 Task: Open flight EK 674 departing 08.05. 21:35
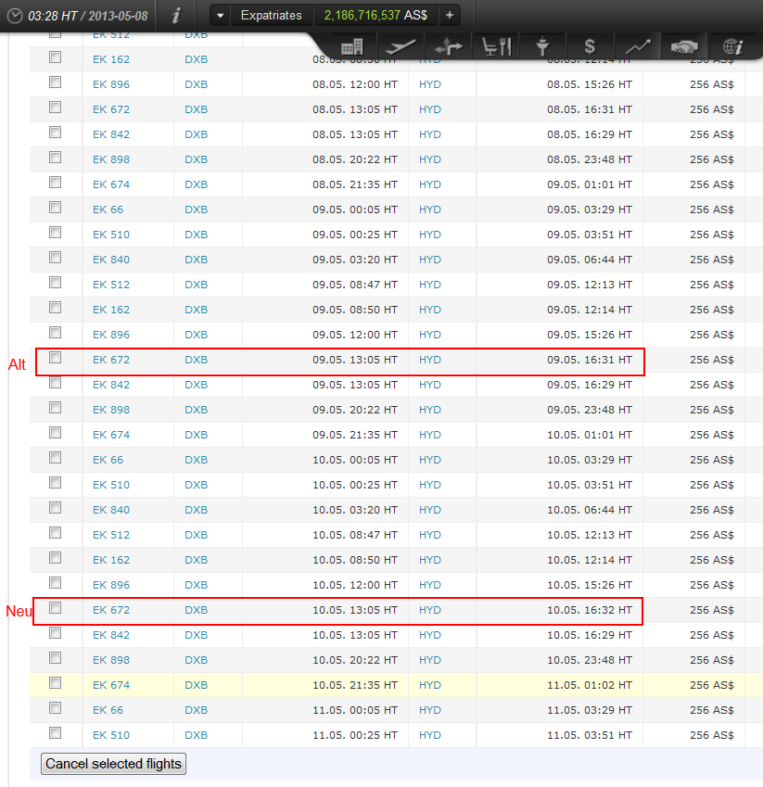(x=111, y=184)
